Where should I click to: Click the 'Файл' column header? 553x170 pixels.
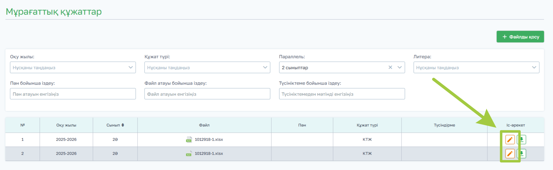tap(204, 125)
